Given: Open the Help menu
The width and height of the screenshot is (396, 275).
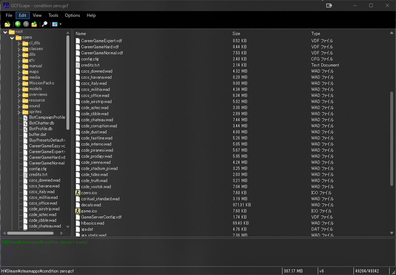Looking at the screenshot, I should 91,15.
